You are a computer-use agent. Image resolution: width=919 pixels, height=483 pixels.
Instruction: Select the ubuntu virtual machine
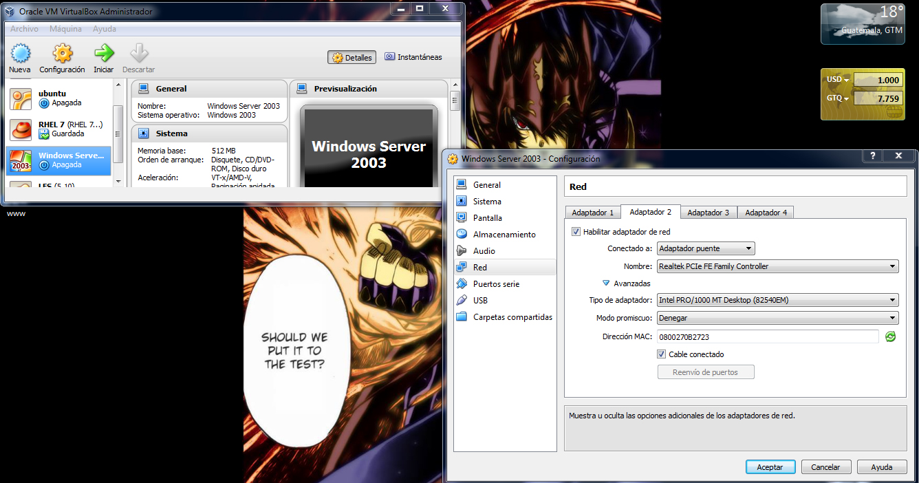pos(58,98)
